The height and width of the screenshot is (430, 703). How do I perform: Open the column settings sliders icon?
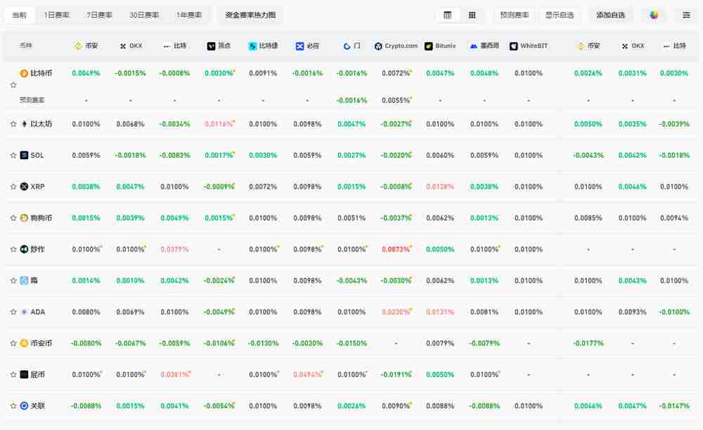(x=686, y=15)
